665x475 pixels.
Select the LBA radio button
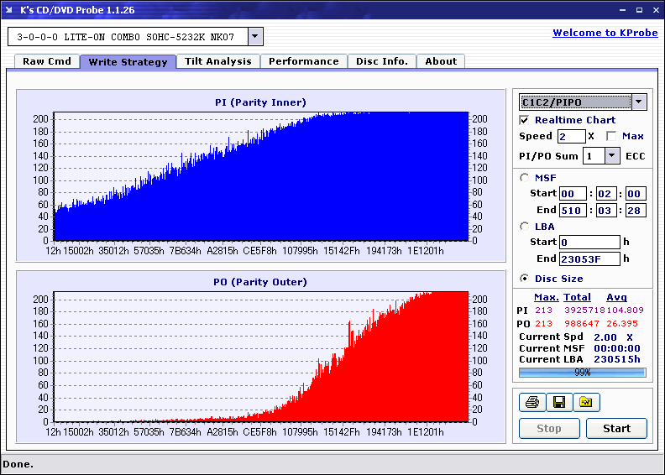[x=525, y=227]
